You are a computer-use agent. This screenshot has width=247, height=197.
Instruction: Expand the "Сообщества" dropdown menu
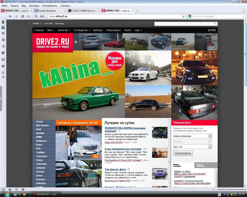82,30
